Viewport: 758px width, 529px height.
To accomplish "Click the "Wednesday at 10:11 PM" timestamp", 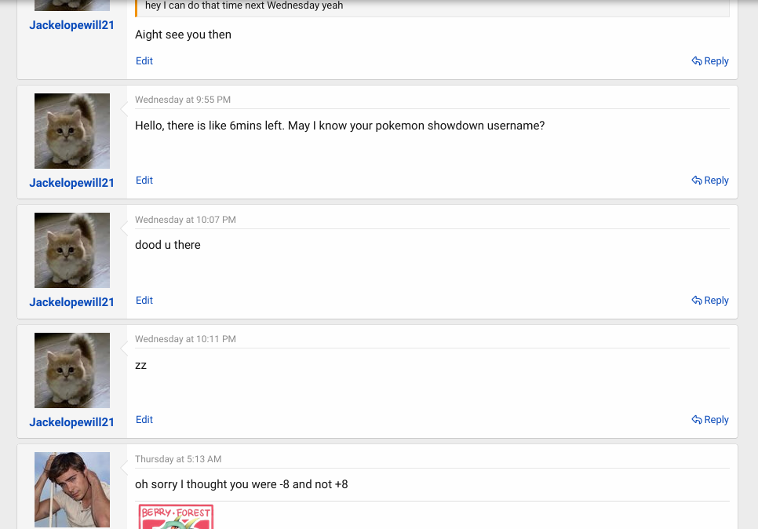I will [x=185, y=338].
